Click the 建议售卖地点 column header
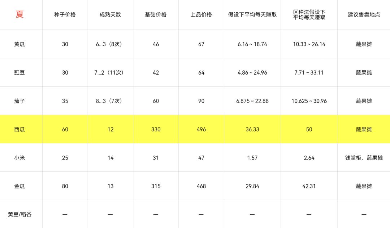Screen dimensions: 390x228 (364, 15)
